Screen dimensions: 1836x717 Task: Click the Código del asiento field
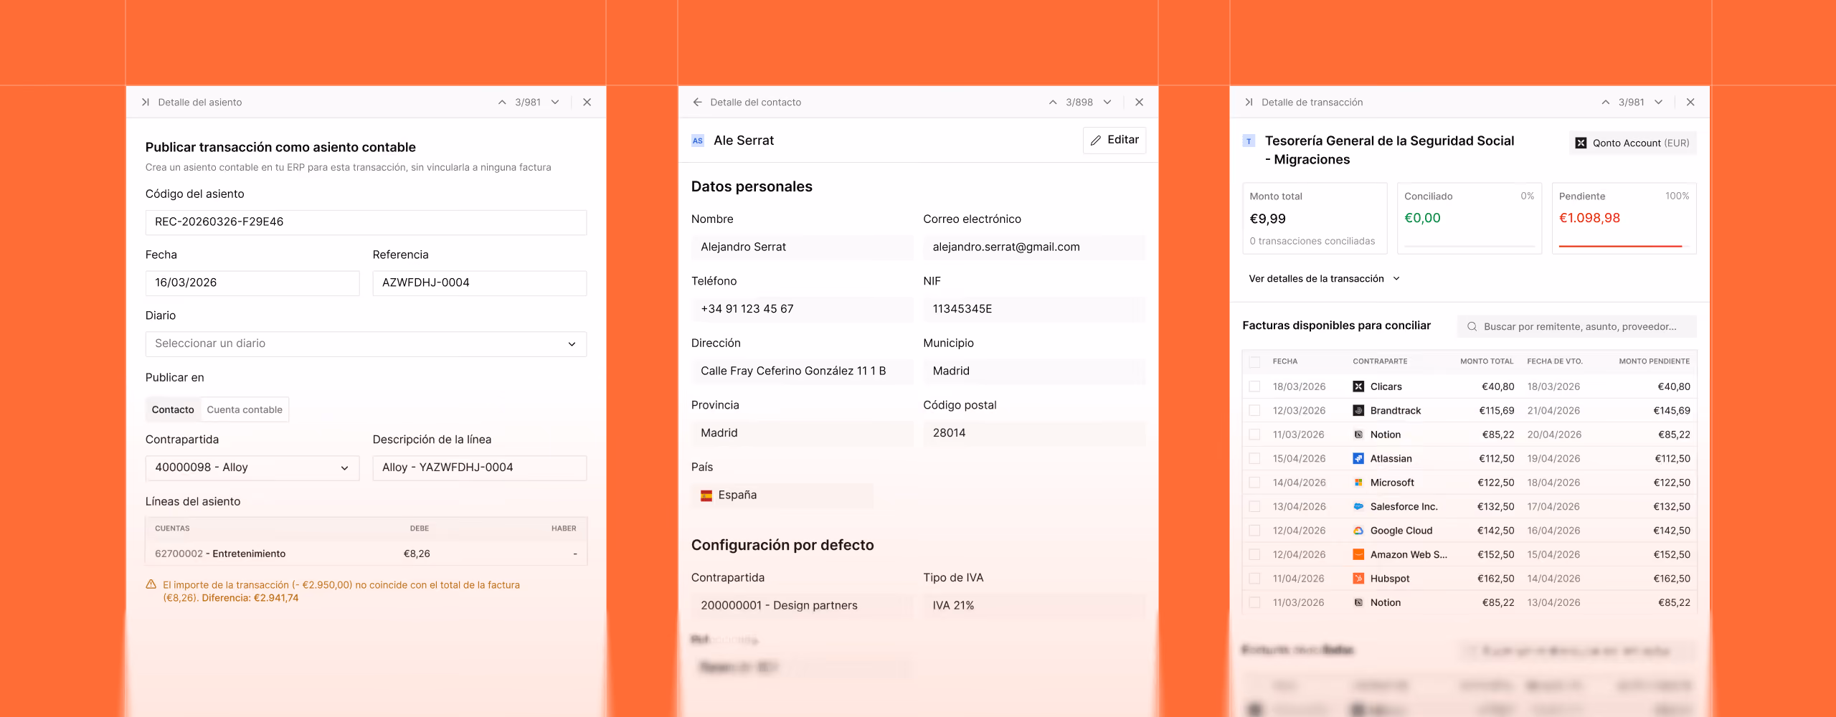tap(366, 222)
